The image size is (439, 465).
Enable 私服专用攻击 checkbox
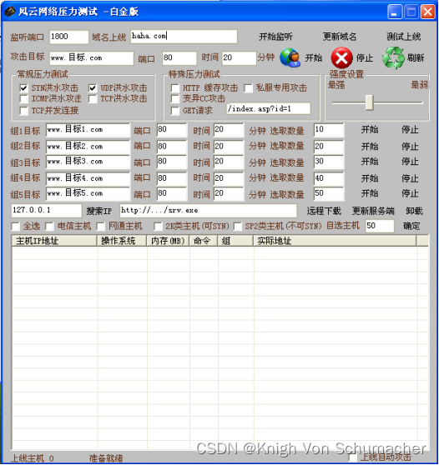pos(248,88)
